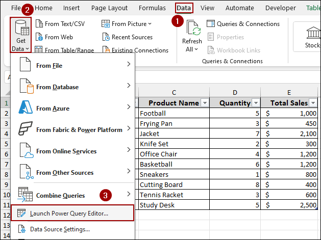Switch to the Home tab
Viewport: 321px width, 240px height.
43,8
